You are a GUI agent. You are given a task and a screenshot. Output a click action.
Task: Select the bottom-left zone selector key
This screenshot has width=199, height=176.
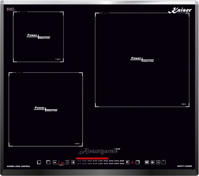tap(39, 162)
